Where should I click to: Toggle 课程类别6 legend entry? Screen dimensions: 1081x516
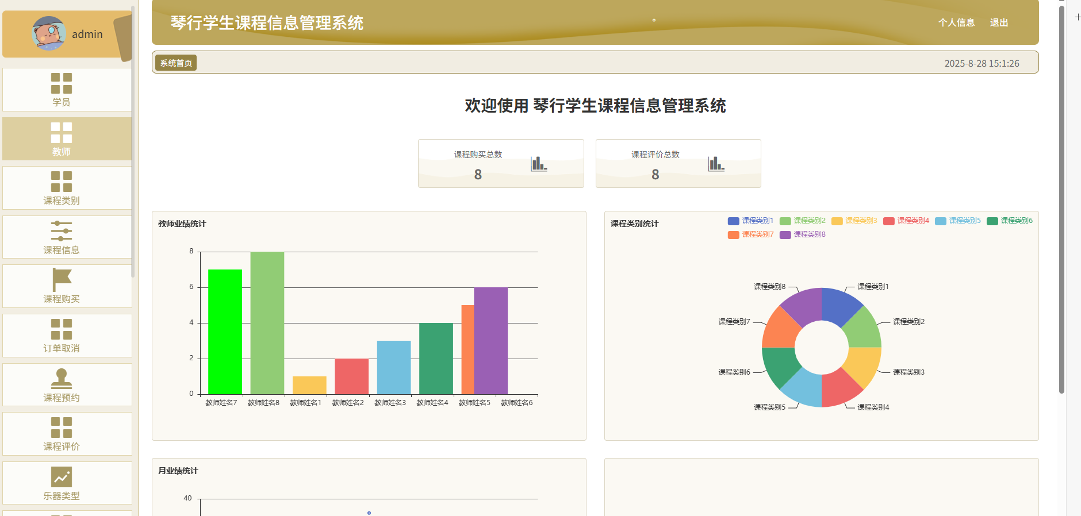(x=1009, y=221)
